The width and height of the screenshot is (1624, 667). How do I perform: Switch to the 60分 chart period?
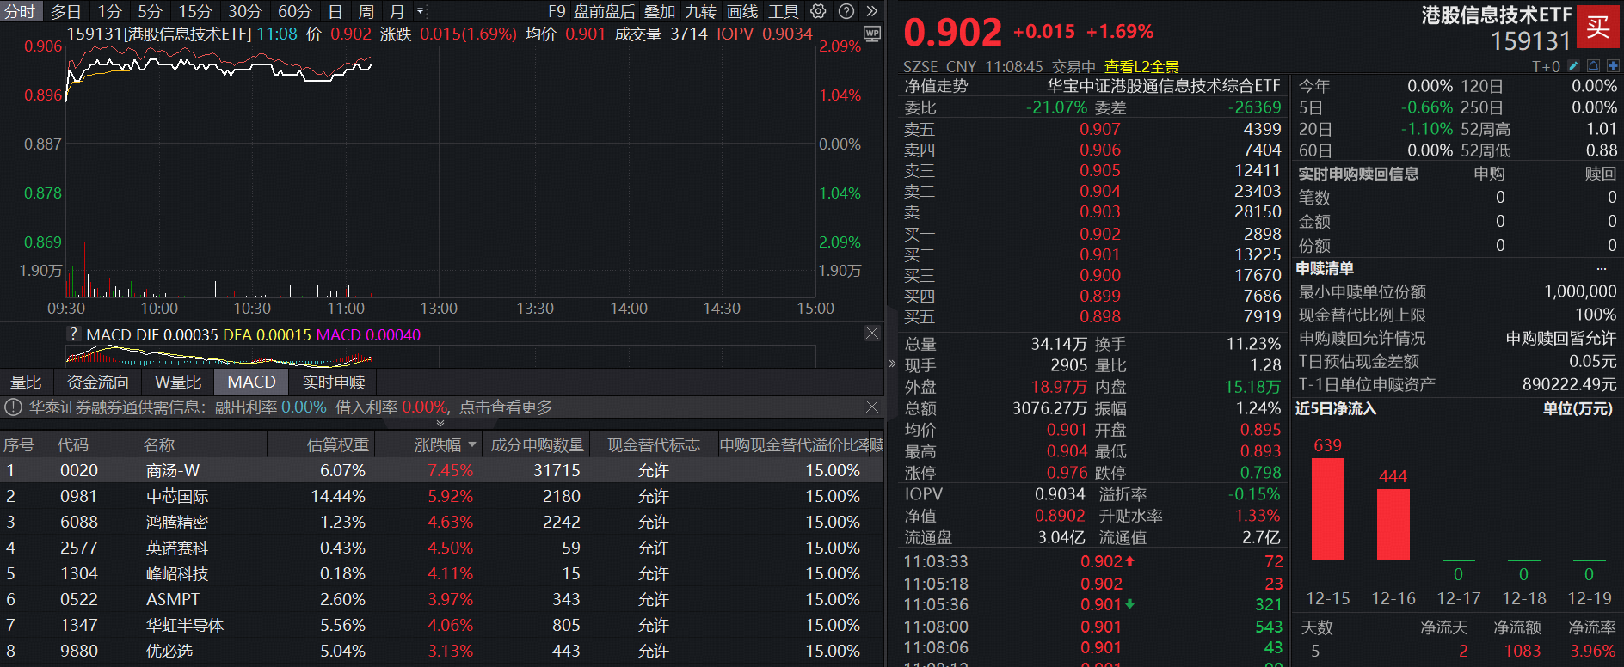pyautogui.click(x=295, y=11)
